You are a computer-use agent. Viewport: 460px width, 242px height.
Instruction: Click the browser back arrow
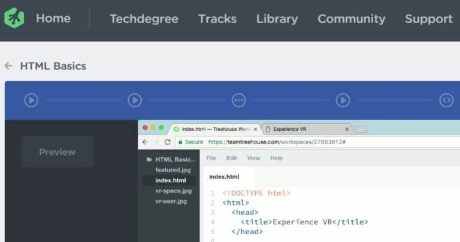click(145, 142)
